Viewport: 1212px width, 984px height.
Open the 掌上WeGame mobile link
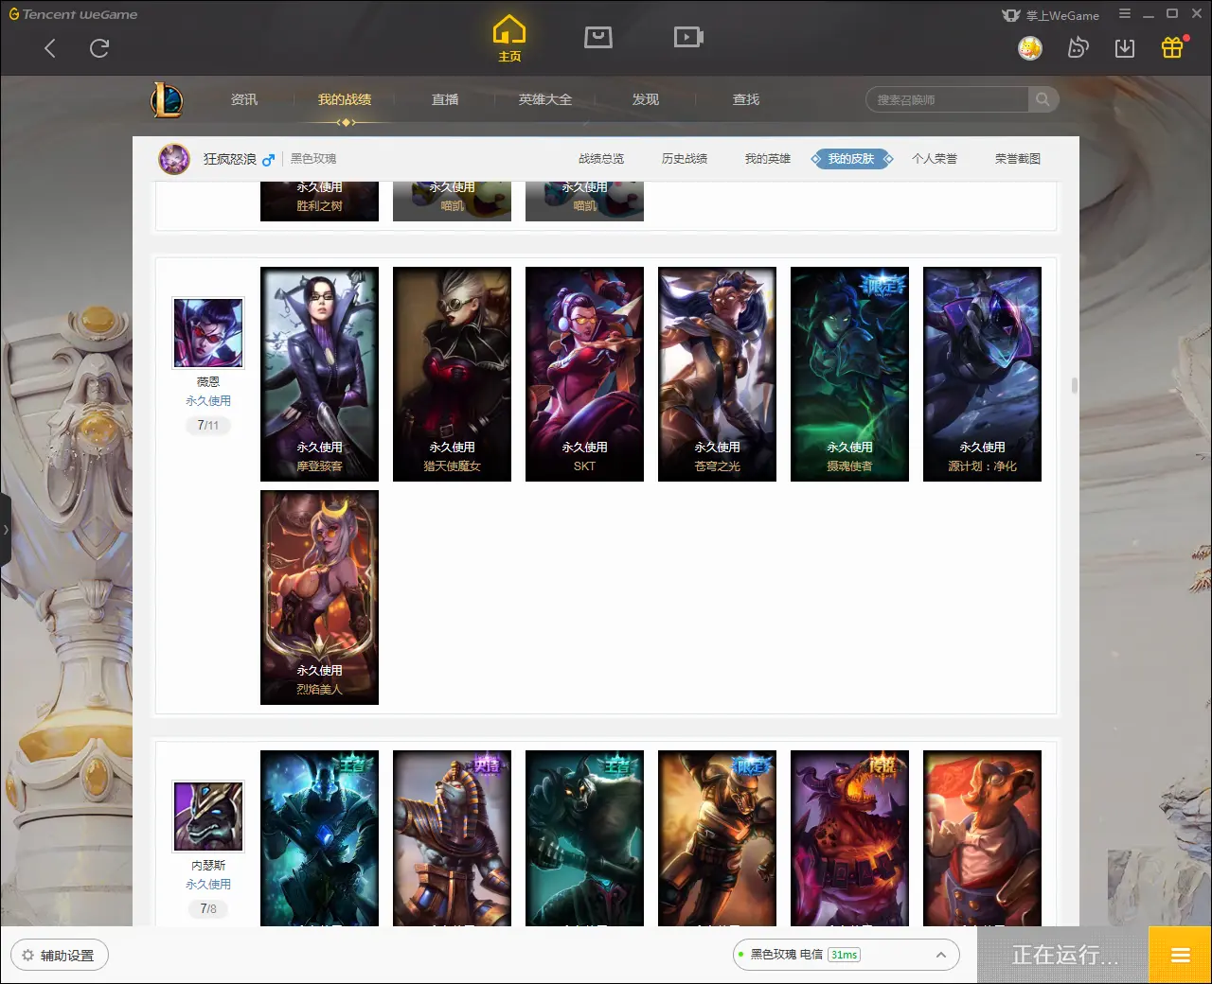(1051, 15)
